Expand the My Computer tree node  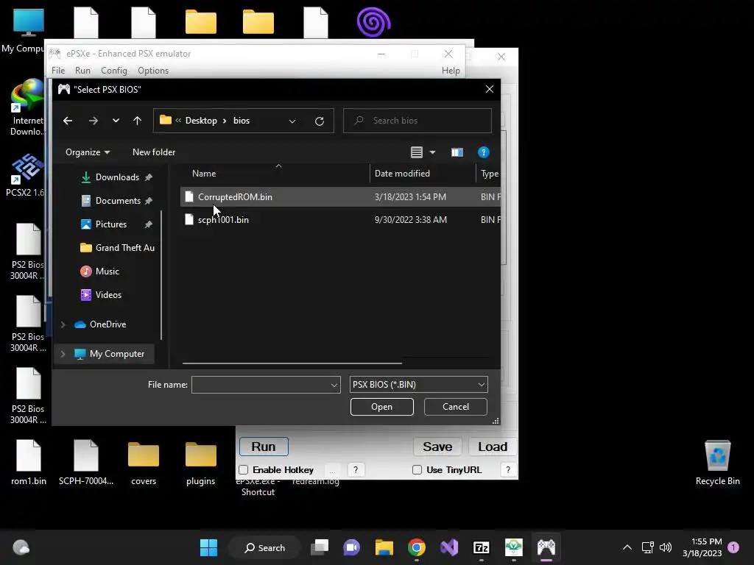click(63, 354)
